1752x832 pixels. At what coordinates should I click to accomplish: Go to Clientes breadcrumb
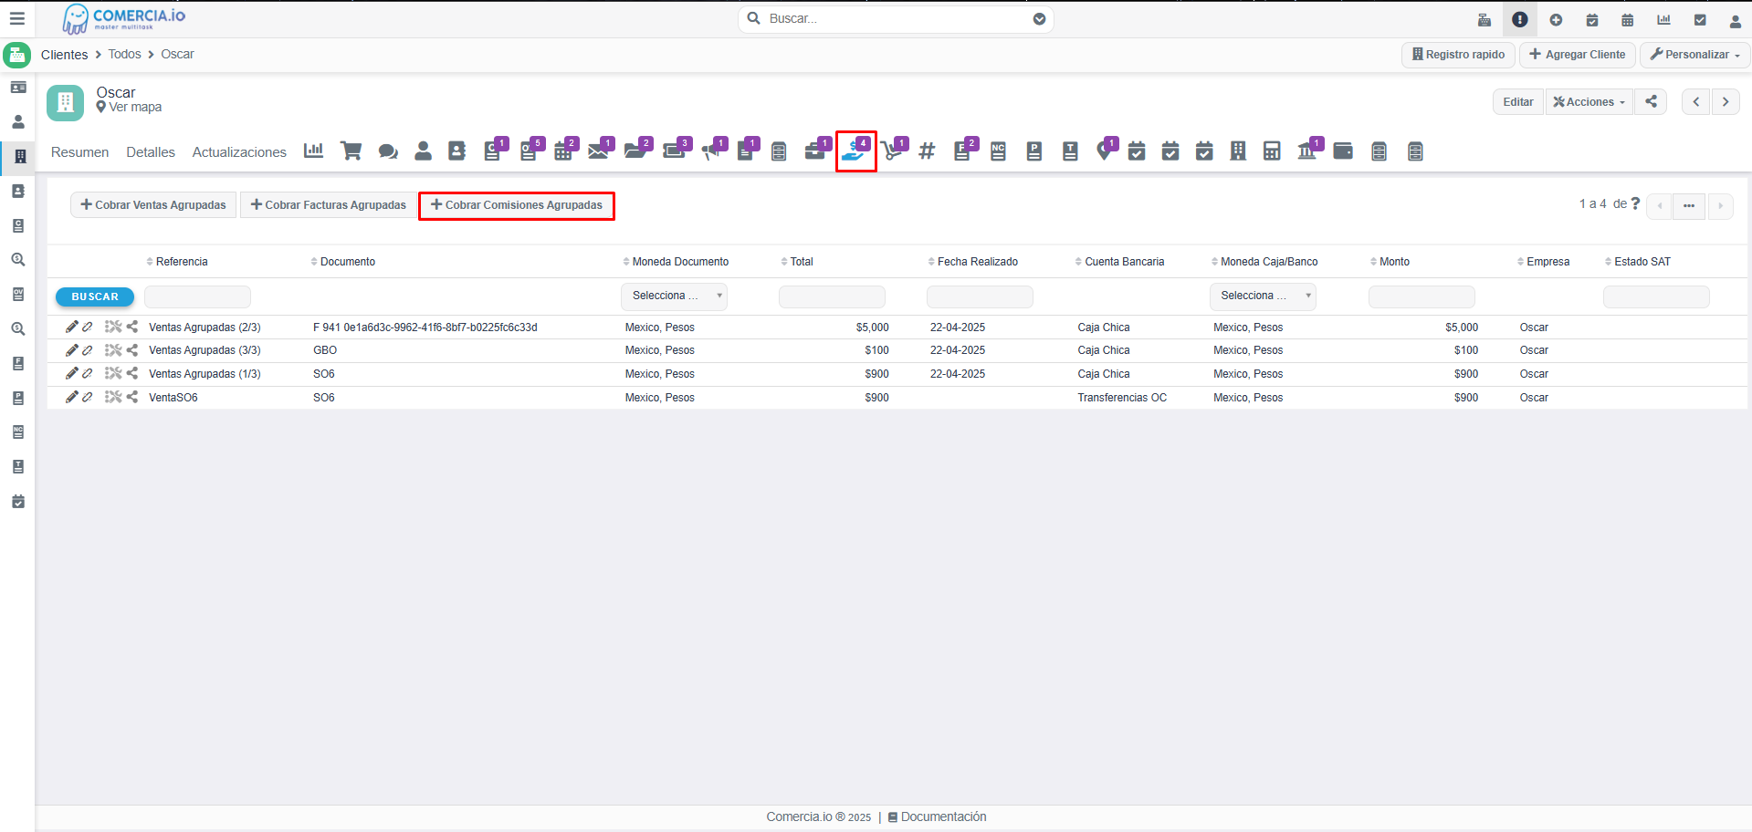[x=64, y=55]
